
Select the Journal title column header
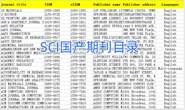[x=22, y=4]
